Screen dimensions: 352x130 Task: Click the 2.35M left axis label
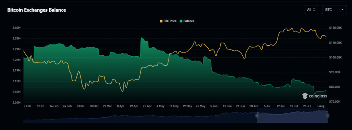click(16, 38)
